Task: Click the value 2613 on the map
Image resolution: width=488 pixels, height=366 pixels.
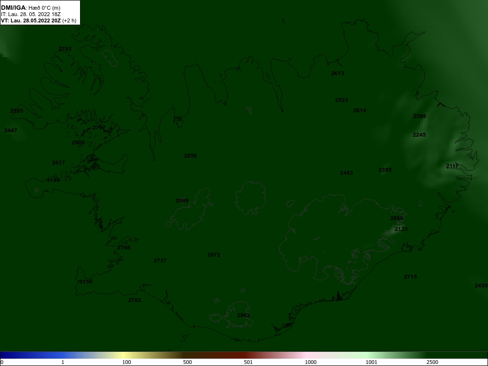Action: [338, 73]
